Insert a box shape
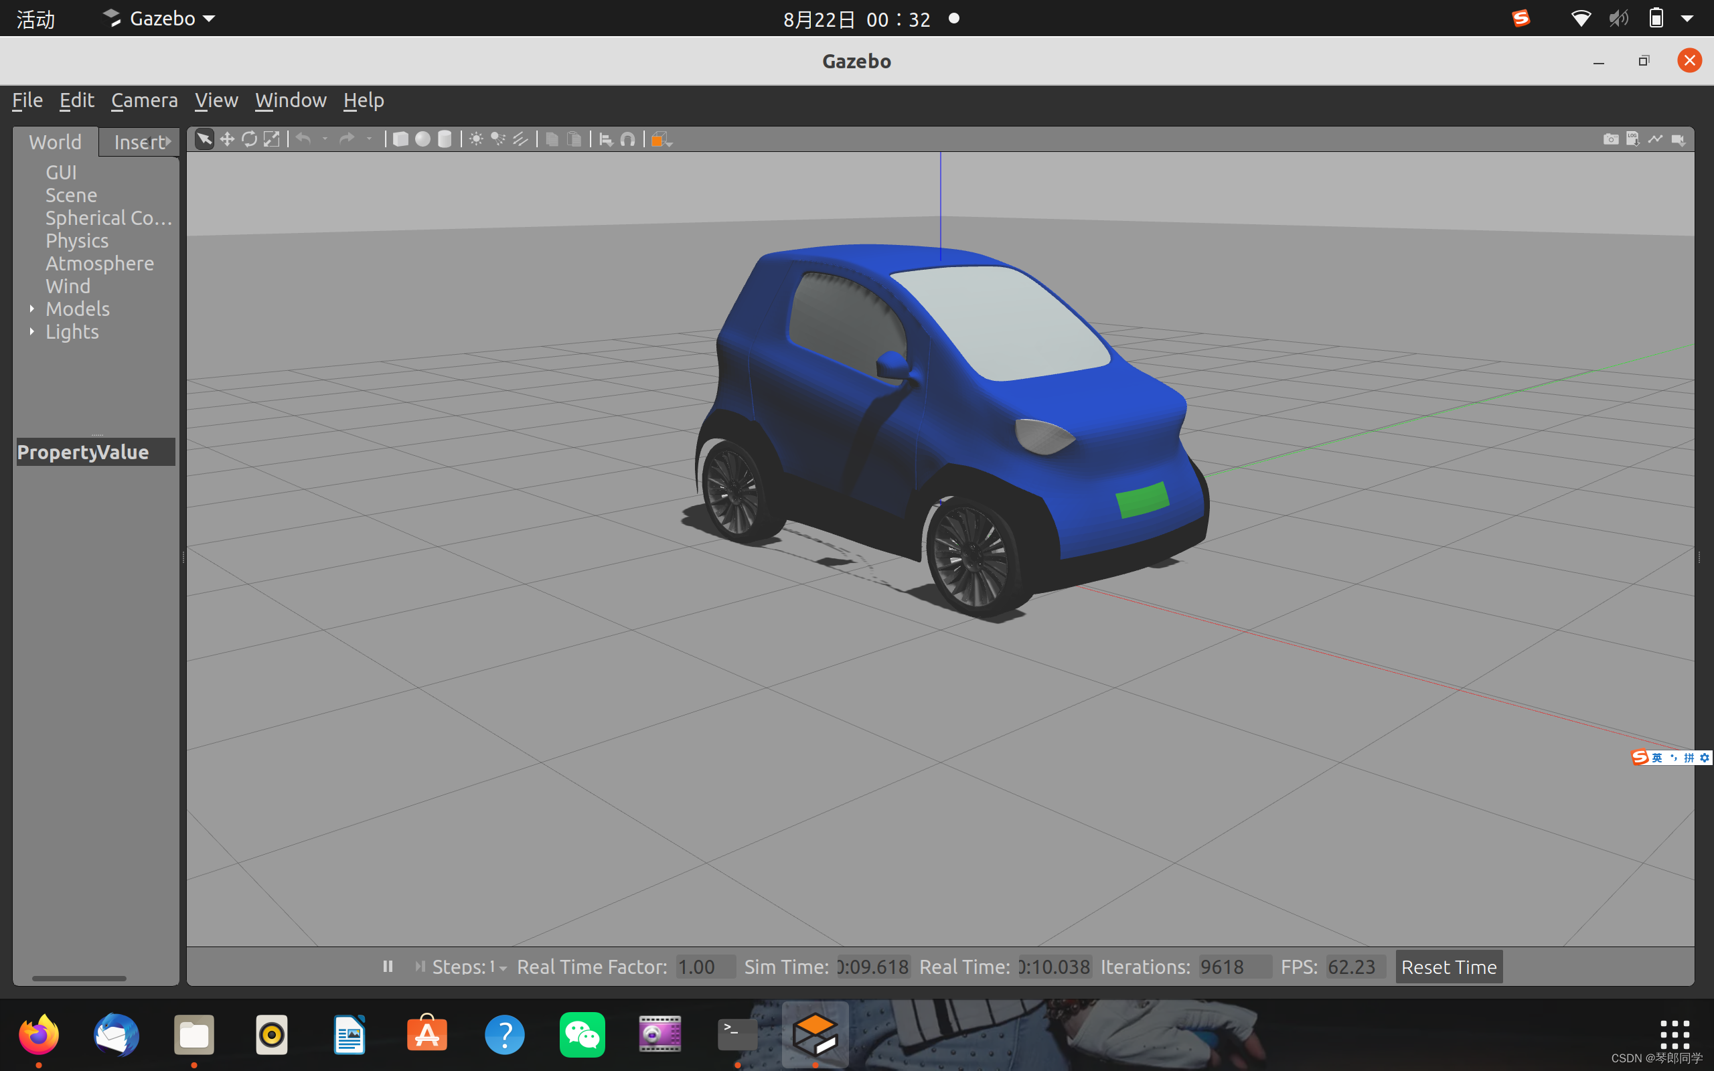The image size is (1714, 1071). click(x=400, y=139)
